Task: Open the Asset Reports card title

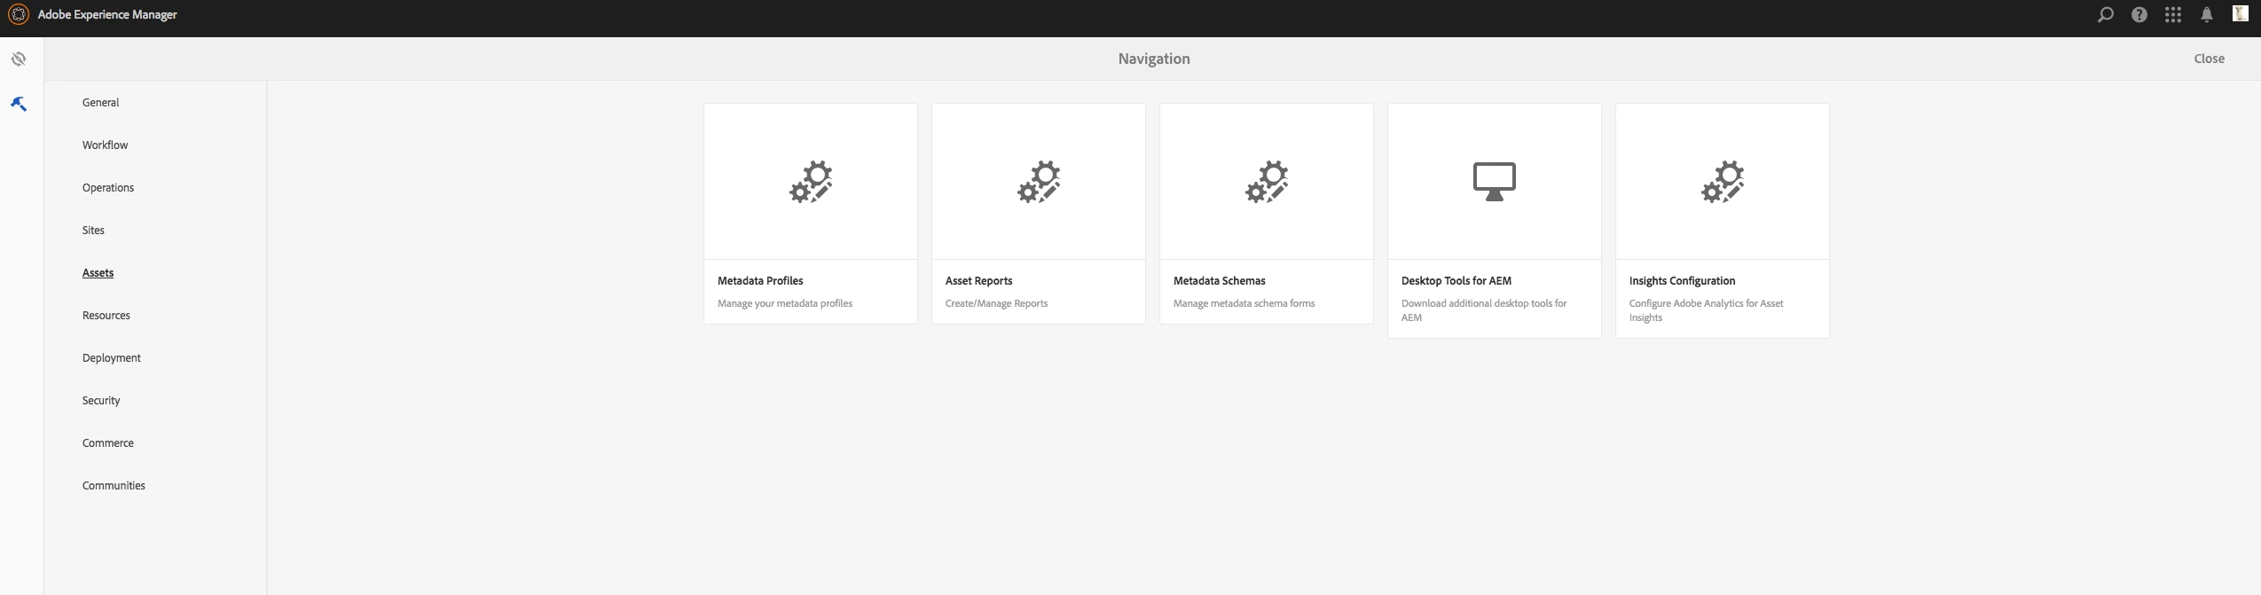Action: tap(978, 281)
